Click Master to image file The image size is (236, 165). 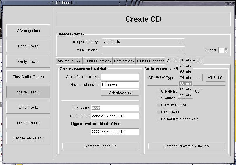pyautogui.click(x=100, y=146)
